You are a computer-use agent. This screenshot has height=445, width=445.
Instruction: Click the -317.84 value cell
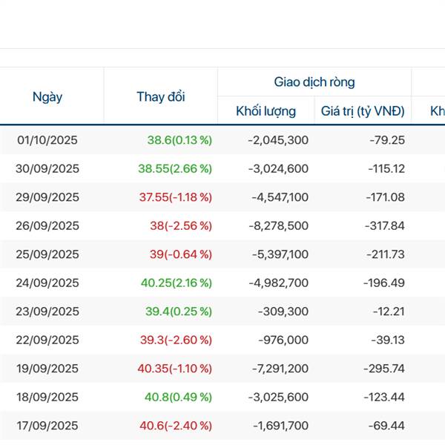coord(385,225)
